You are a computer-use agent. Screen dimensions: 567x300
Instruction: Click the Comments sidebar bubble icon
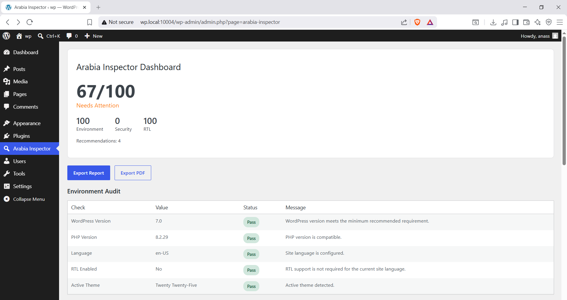click(x=6, y=107)
